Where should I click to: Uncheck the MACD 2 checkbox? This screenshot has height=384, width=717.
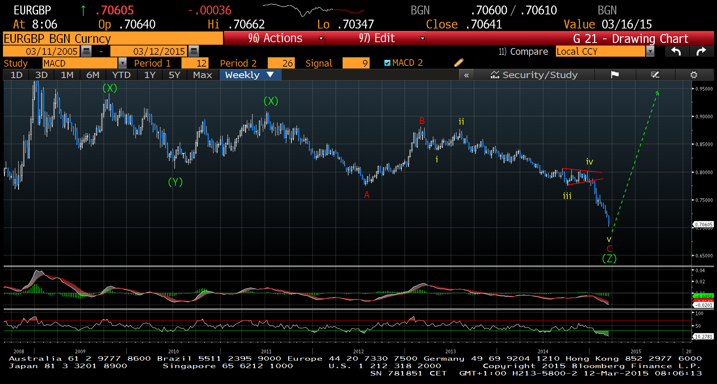pos(387,63)
